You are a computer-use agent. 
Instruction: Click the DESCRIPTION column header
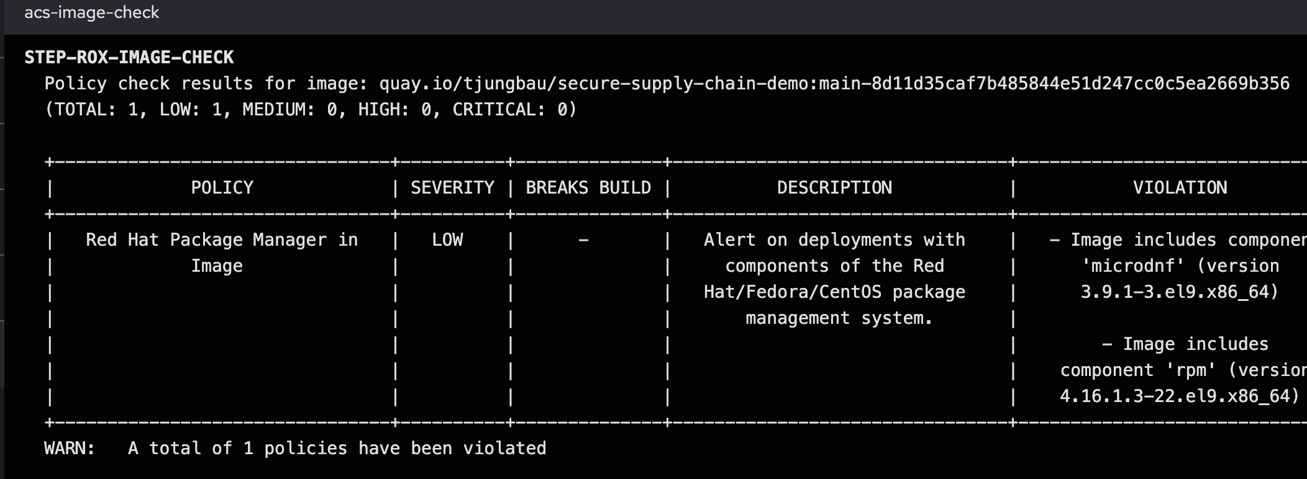834,187
